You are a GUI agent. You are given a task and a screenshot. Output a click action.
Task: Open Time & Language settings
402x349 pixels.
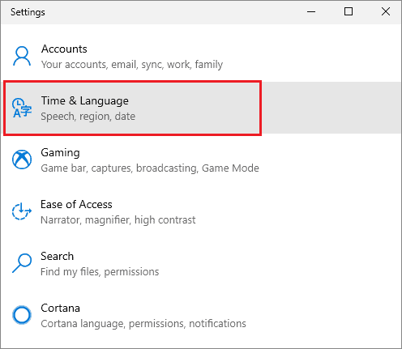(x=201, y=108)
